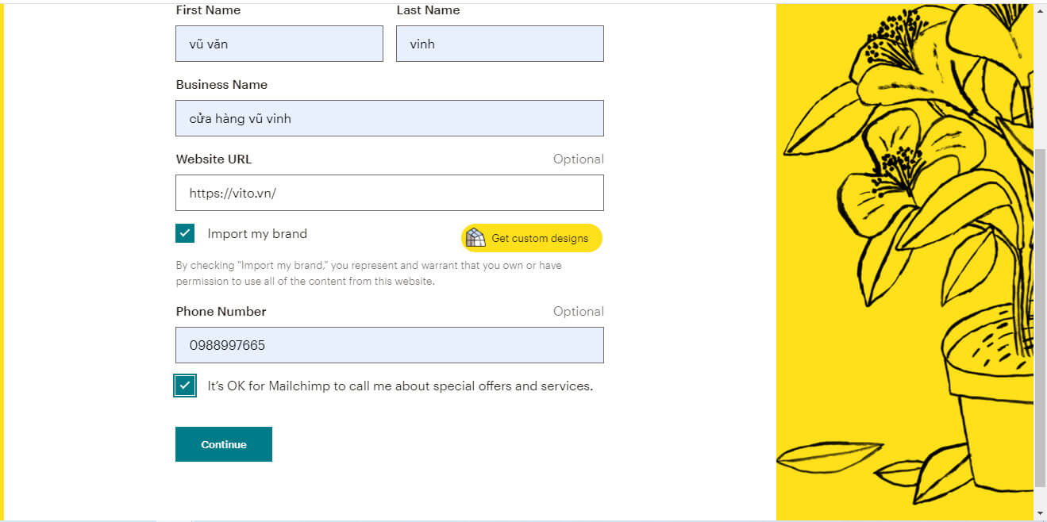Viewport: 1047px width, 522px height.
Task: Click the 'Business Name' field label
Action: (221, 85)
